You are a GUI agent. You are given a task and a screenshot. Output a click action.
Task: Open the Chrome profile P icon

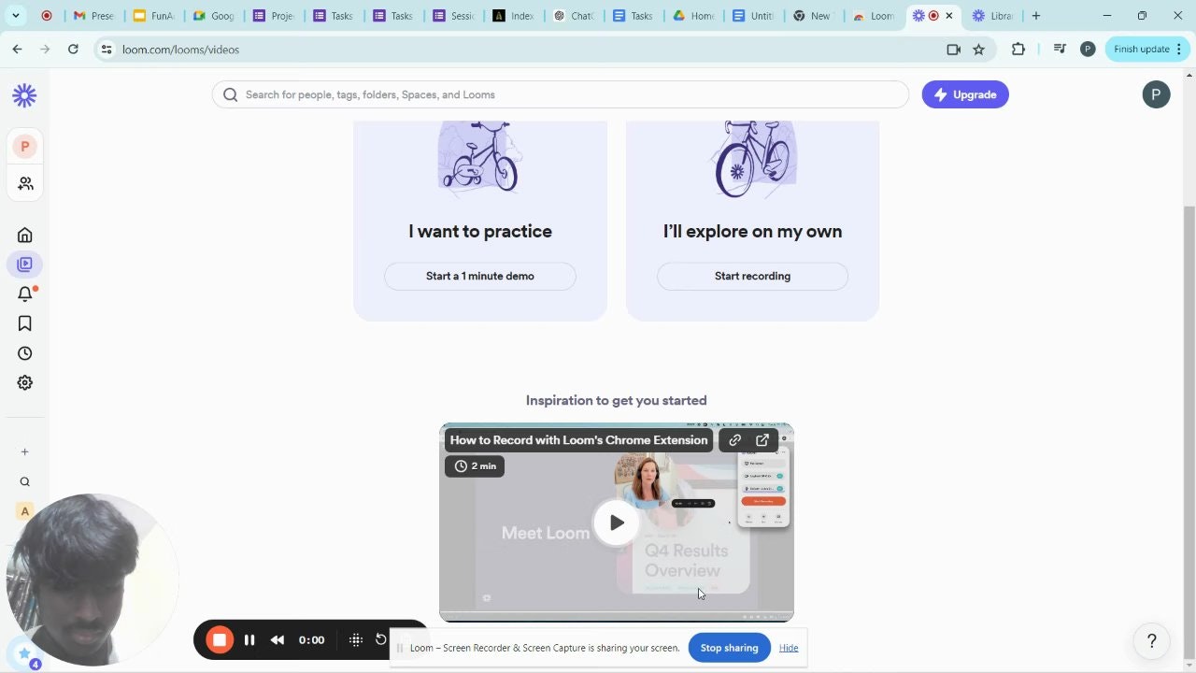tap(1088, 50)
